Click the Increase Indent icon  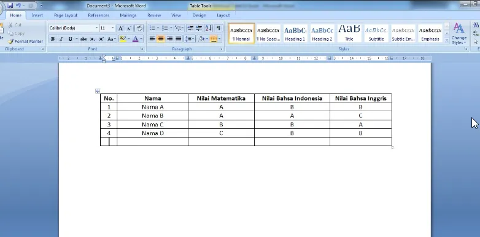coord(199,28)
